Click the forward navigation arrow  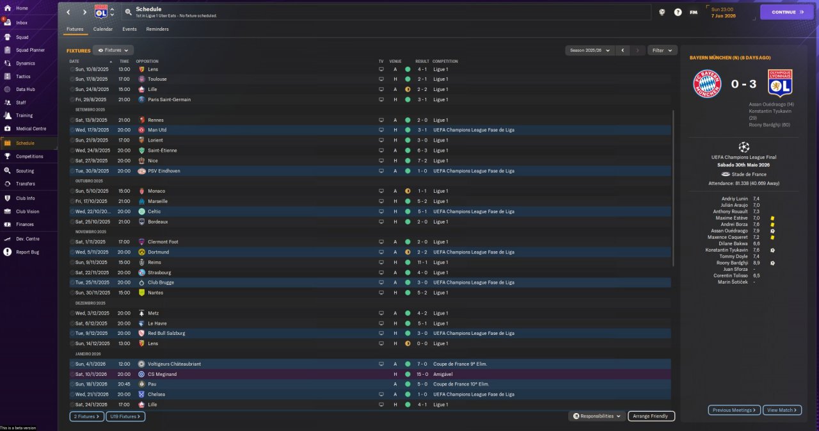coord(84,12)
